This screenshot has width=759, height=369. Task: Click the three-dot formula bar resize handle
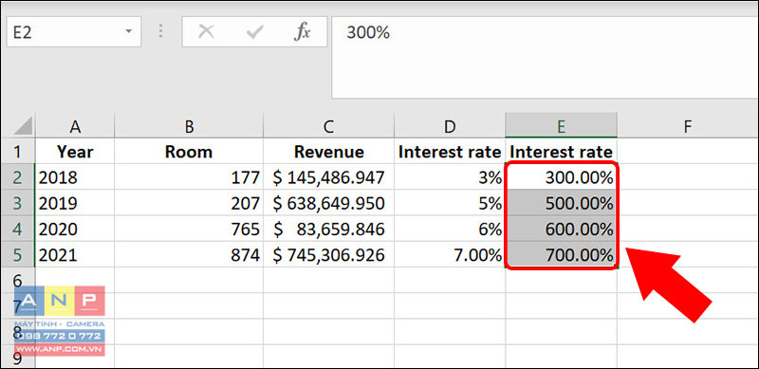[x=161, y=32]
